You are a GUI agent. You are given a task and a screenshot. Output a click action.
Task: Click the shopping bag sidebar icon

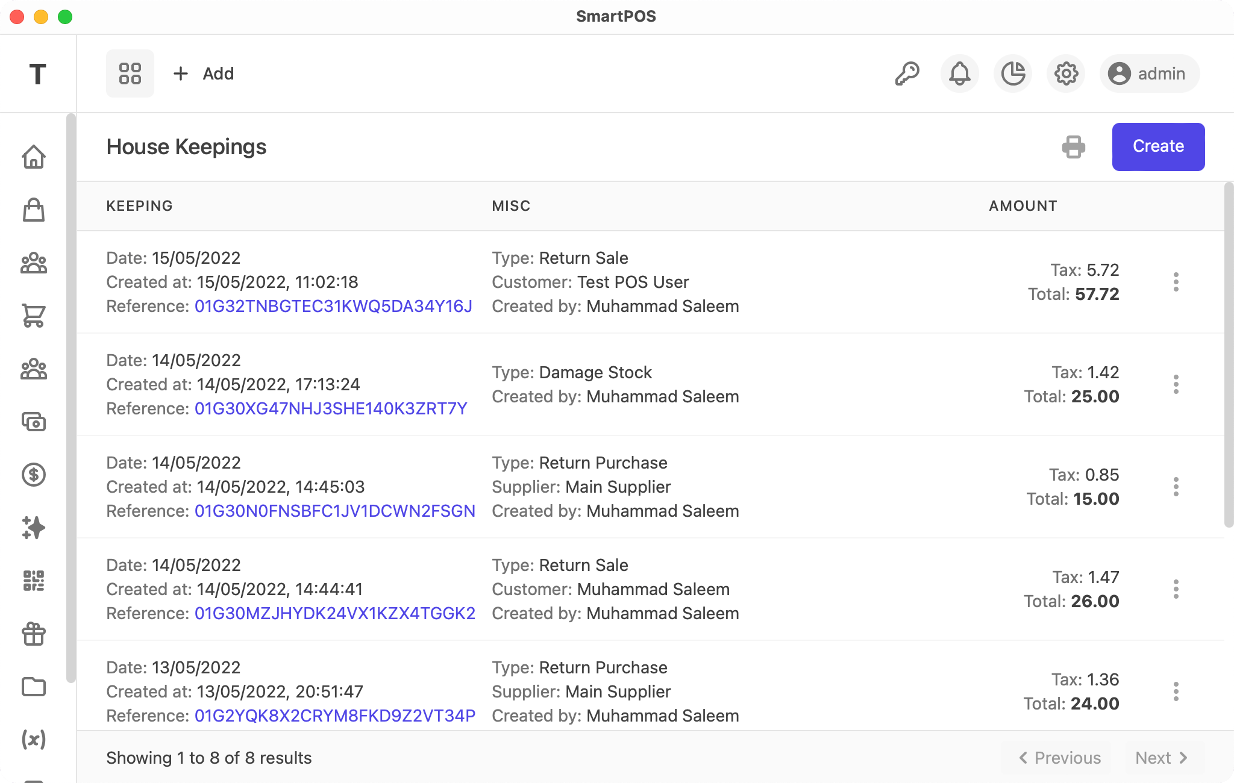34,210
